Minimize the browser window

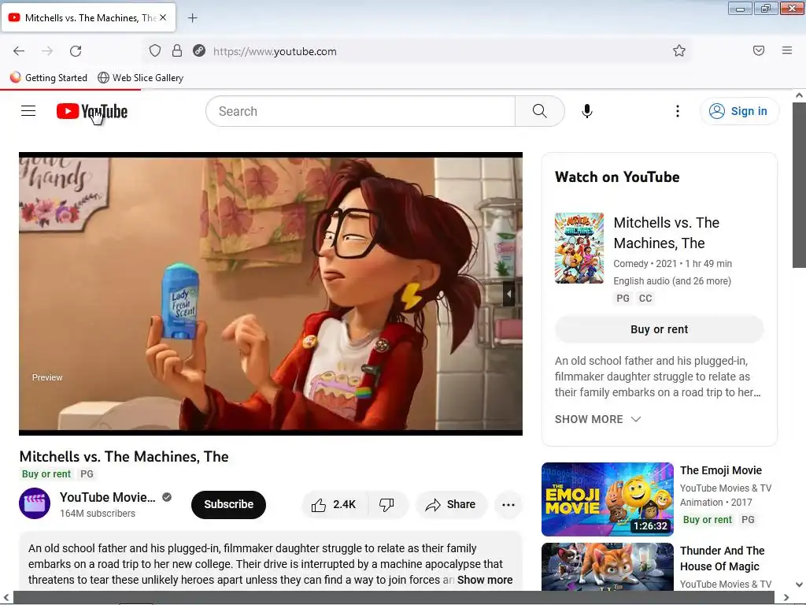[740, 8]
